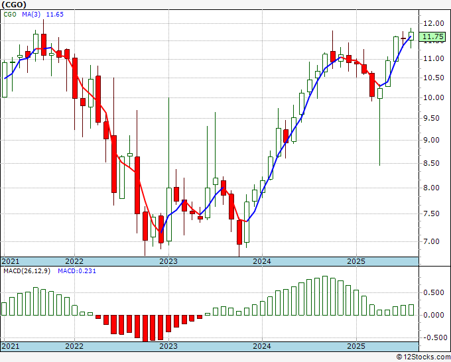Click the 2025 label on MACD panel axis

coord(356,346)
